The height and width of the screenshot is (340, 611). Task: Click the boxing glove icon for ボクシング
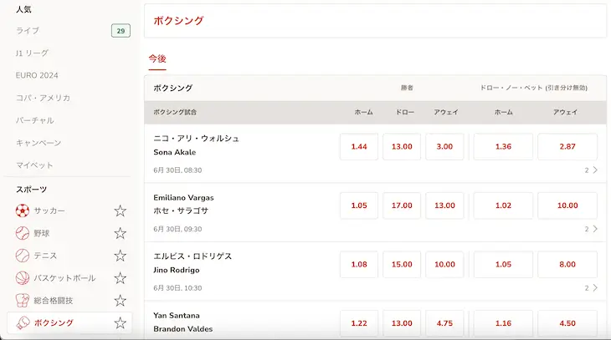[23, 323]
